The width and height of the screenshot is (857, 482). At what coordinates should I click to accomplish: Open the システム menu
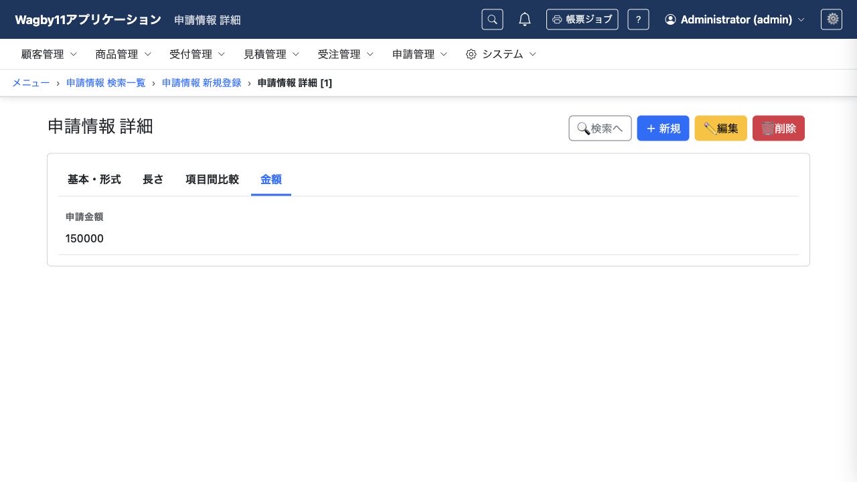[x=501, y=54]
